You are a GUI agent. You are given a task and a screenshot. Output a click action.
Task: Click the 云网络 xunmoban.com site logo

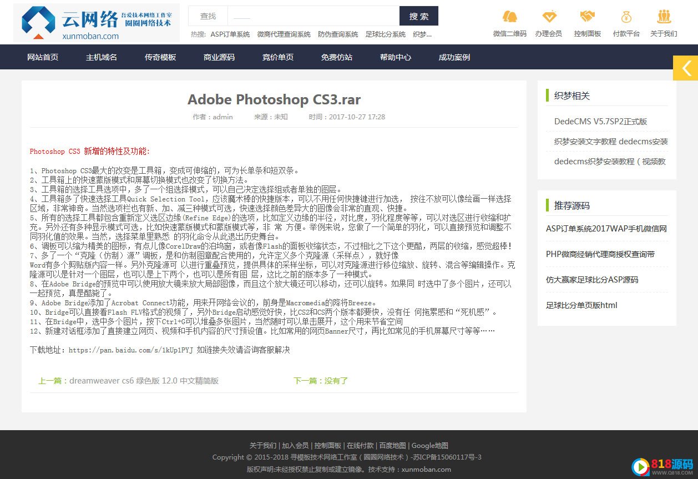pos(96,23)
